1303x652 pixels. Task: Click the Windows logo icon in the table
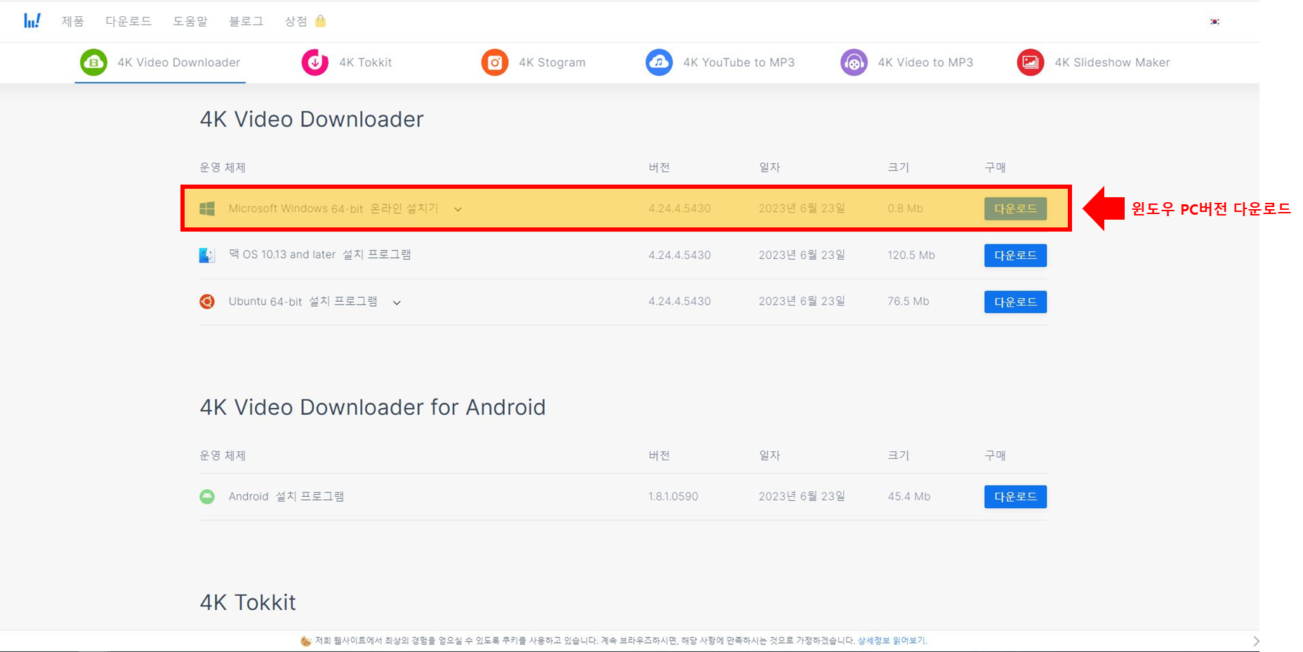click(x=207, y=208)
